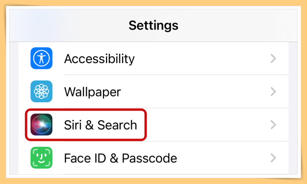Expand Accessibility using its right chevron
The width and height of the screenshot is (307, 184).
(x=273, y=58)
